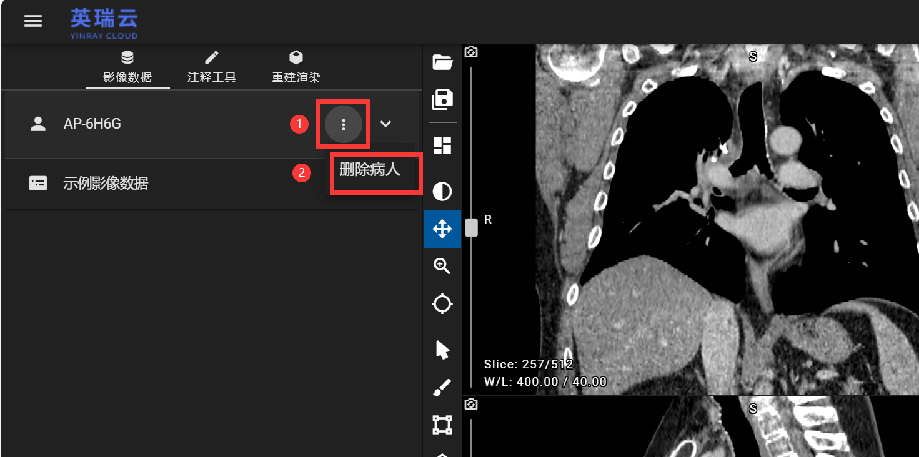The width and height of the screenshot is (919, 457).
Task: Open files with the folder icon
Action: click(442, 62)
